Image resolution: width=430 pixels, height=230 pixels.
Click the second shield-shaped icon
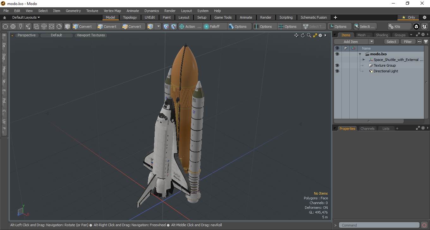pyautogui.click(x=174, y=27)
